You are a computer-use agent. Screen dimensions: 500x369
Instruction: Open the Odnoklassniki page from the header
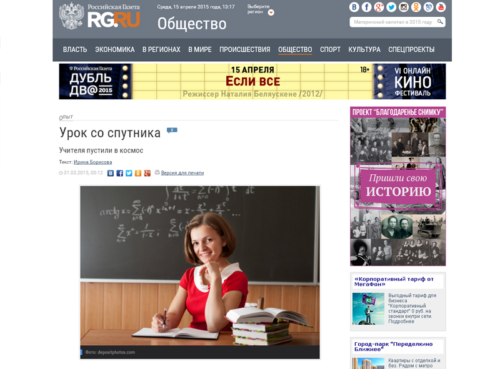416,7
